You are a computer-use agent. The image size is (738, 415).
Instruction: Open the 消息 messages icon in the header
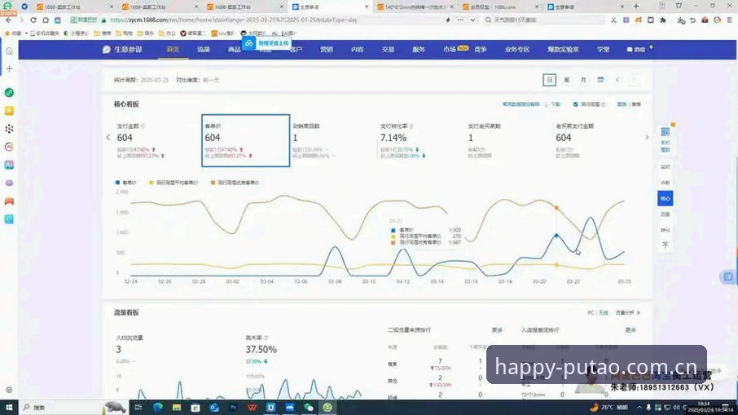click(636, 50)
